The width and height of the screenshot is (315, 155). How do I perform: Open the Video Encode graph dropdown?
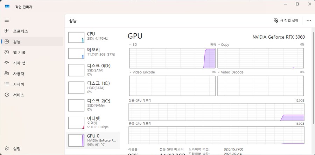131,72
